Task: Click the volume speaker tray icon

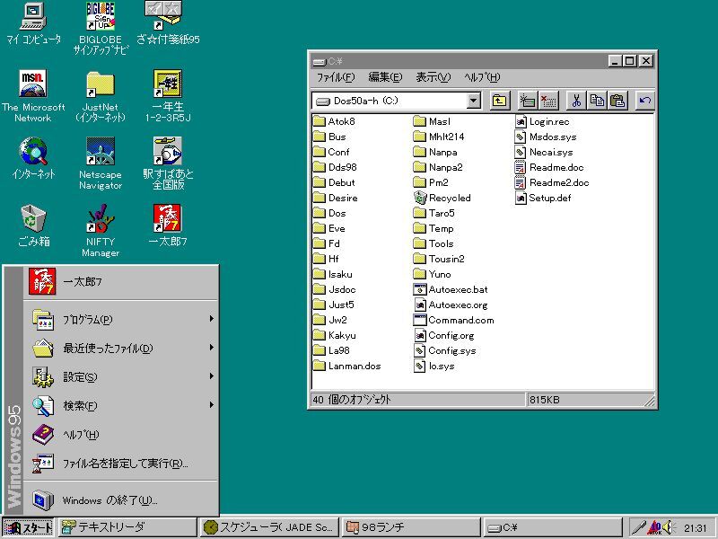Action: pyautogui.click(x=667, y=527)
